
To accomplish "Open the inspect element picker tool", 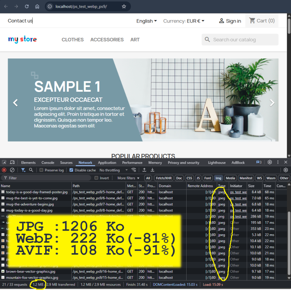I will (4, 162).
